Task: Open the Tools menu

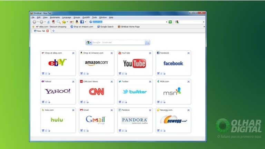Action: 94,17
